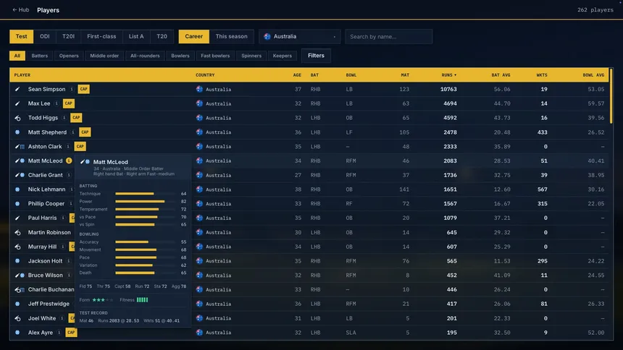
Task: Enable the Openers filter chip
Action: (69, 56)
